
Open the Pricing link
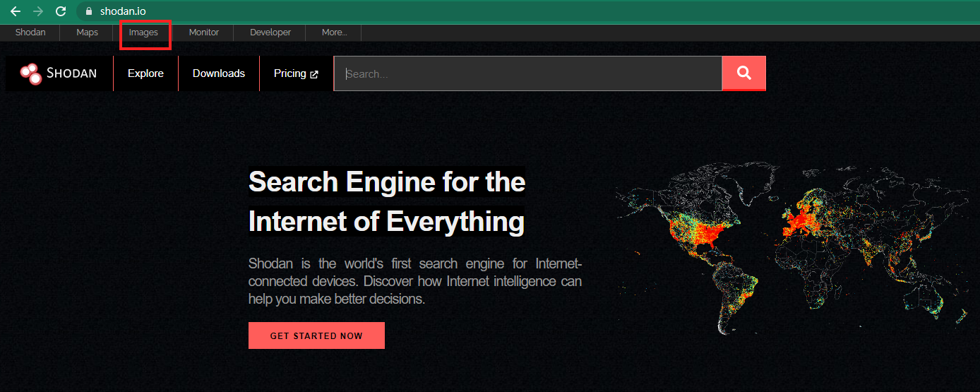(296, 73)
